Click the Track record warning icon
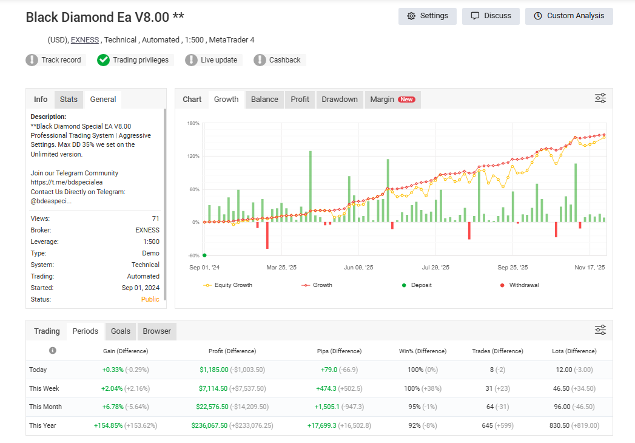Image resolution: width=635 pixels, height=443 pixels. click(x=32, y=60)
